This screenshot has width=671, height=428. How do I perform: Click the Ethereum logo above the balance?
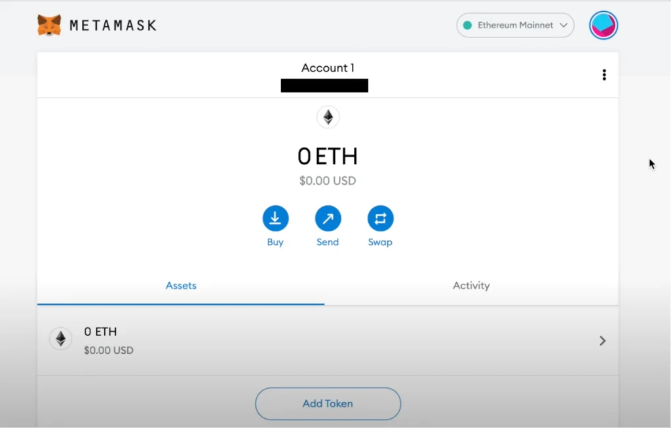point(328,117)
